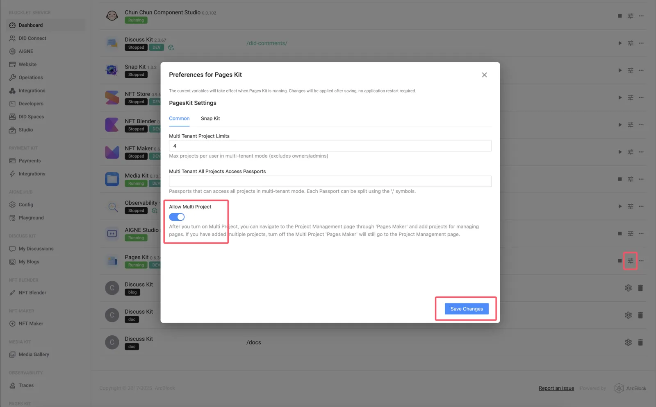The image size is (656, 407).
Task: Open three-dot menu for Observability
Action: [641, 206]
